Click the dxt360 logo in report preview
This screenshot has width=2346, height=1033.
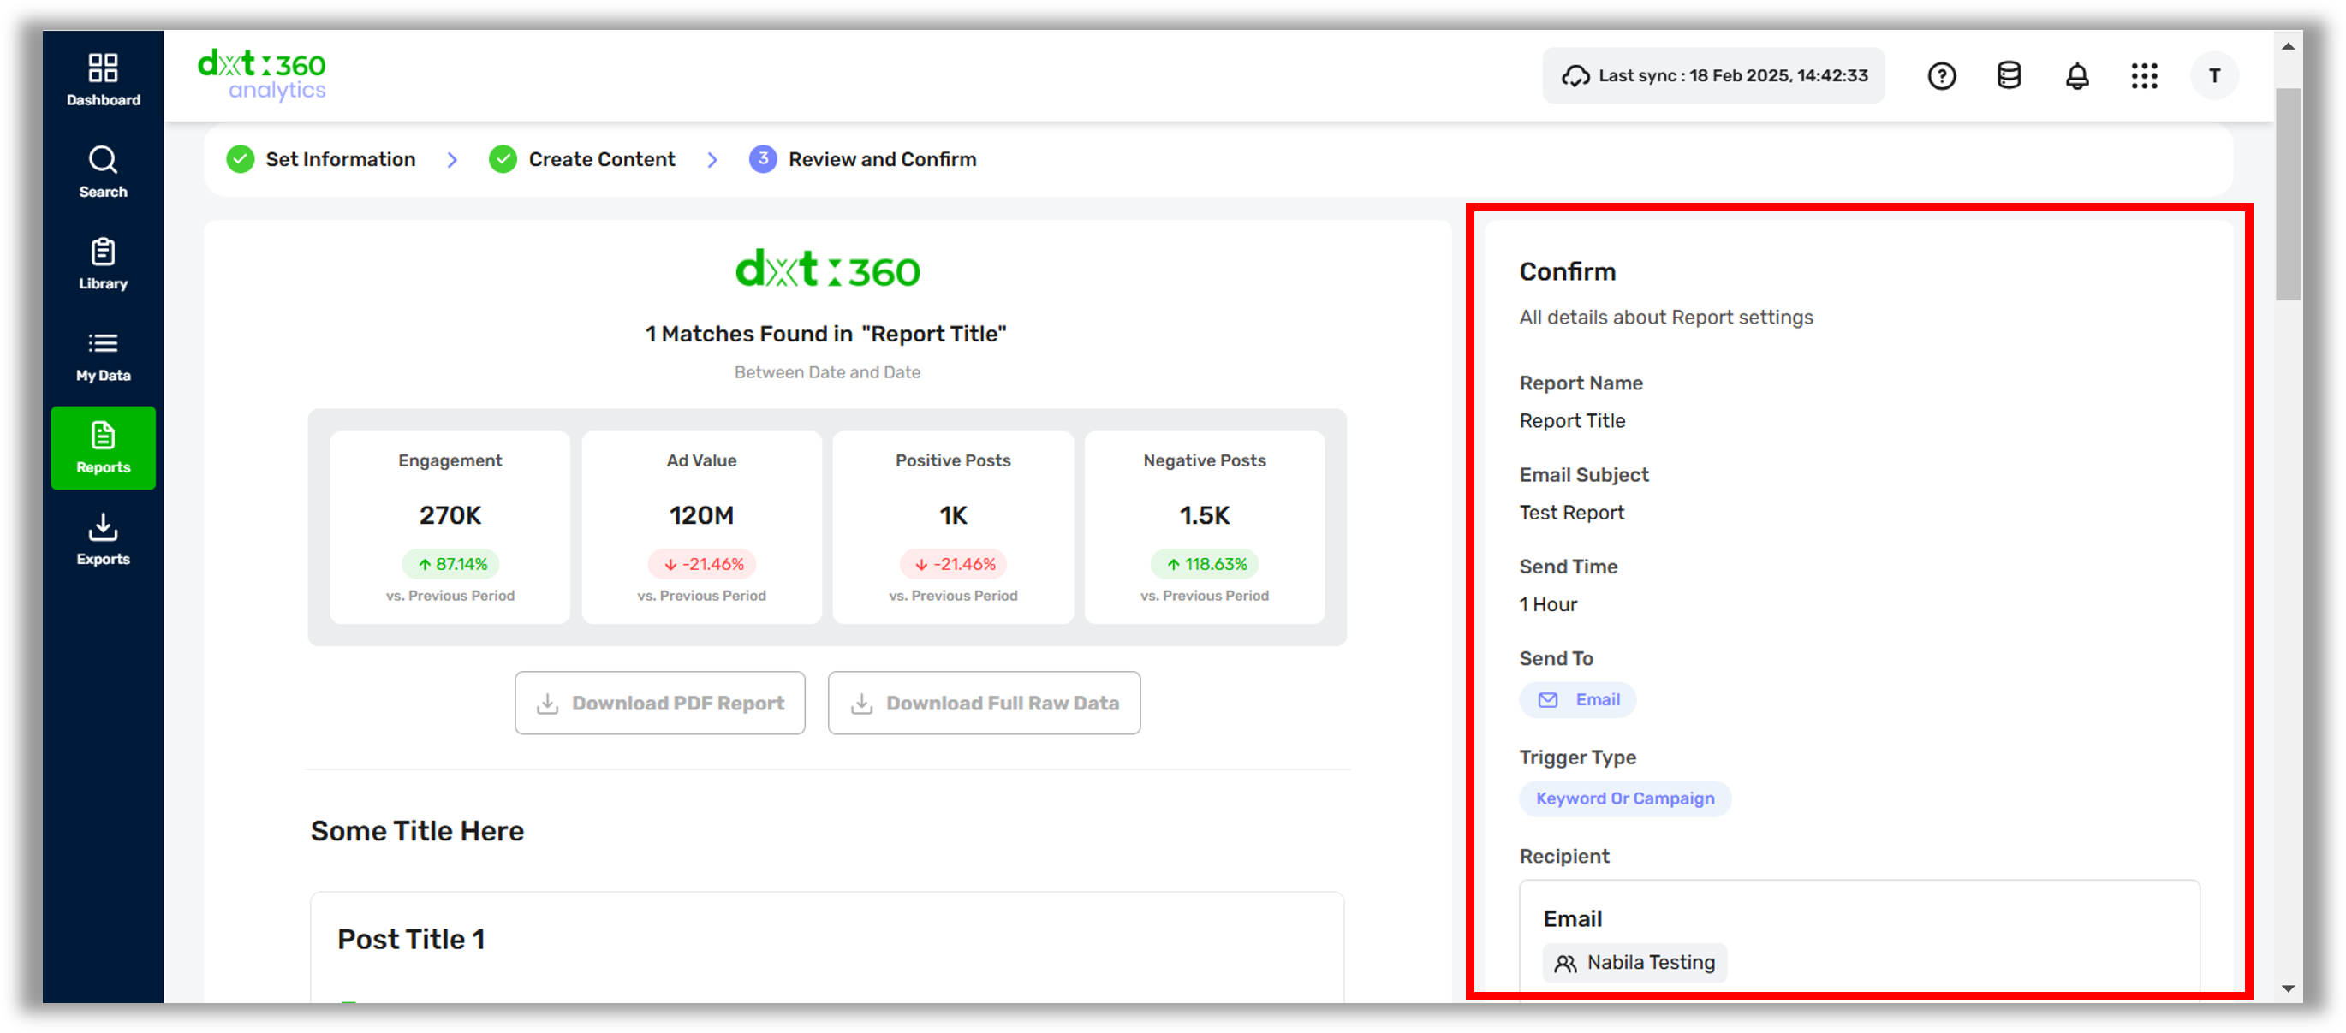point(827,270)
